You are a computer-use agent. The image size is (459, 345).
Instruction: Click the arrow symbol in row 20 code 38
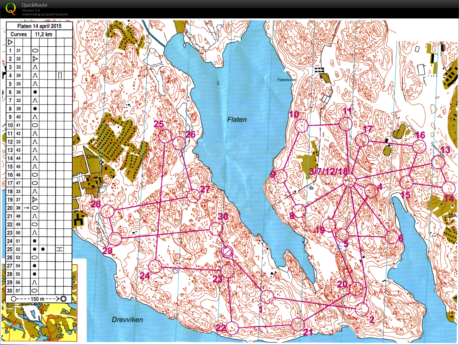26,208
